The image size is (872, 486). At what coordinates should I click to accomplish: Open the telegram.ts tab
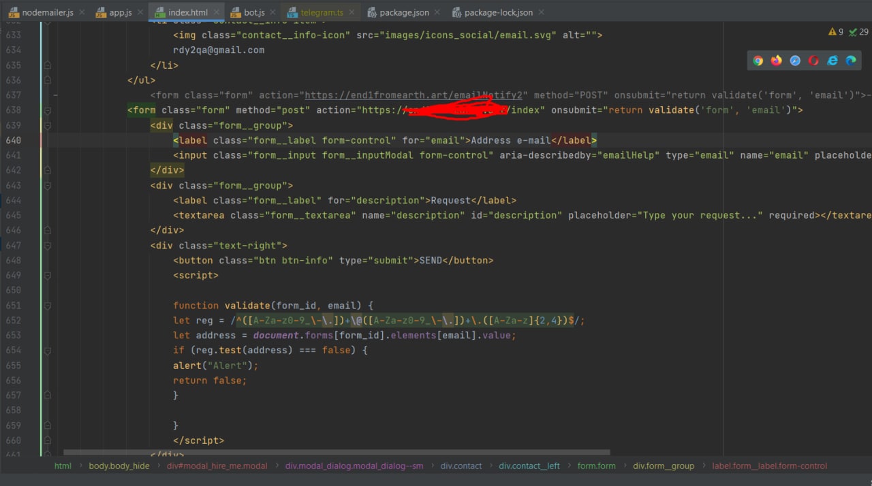click(322, 12)
